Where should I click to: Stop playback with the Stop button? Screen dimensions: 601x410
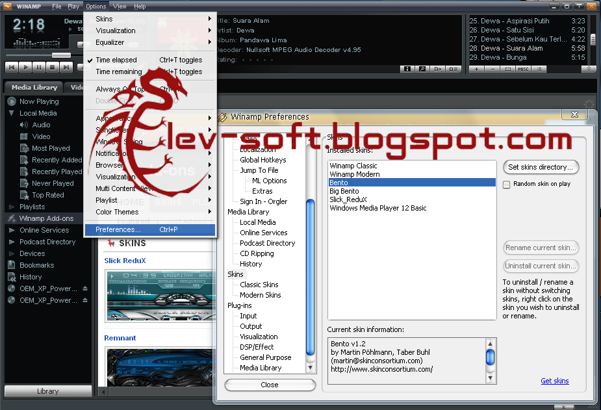point(53,67)
